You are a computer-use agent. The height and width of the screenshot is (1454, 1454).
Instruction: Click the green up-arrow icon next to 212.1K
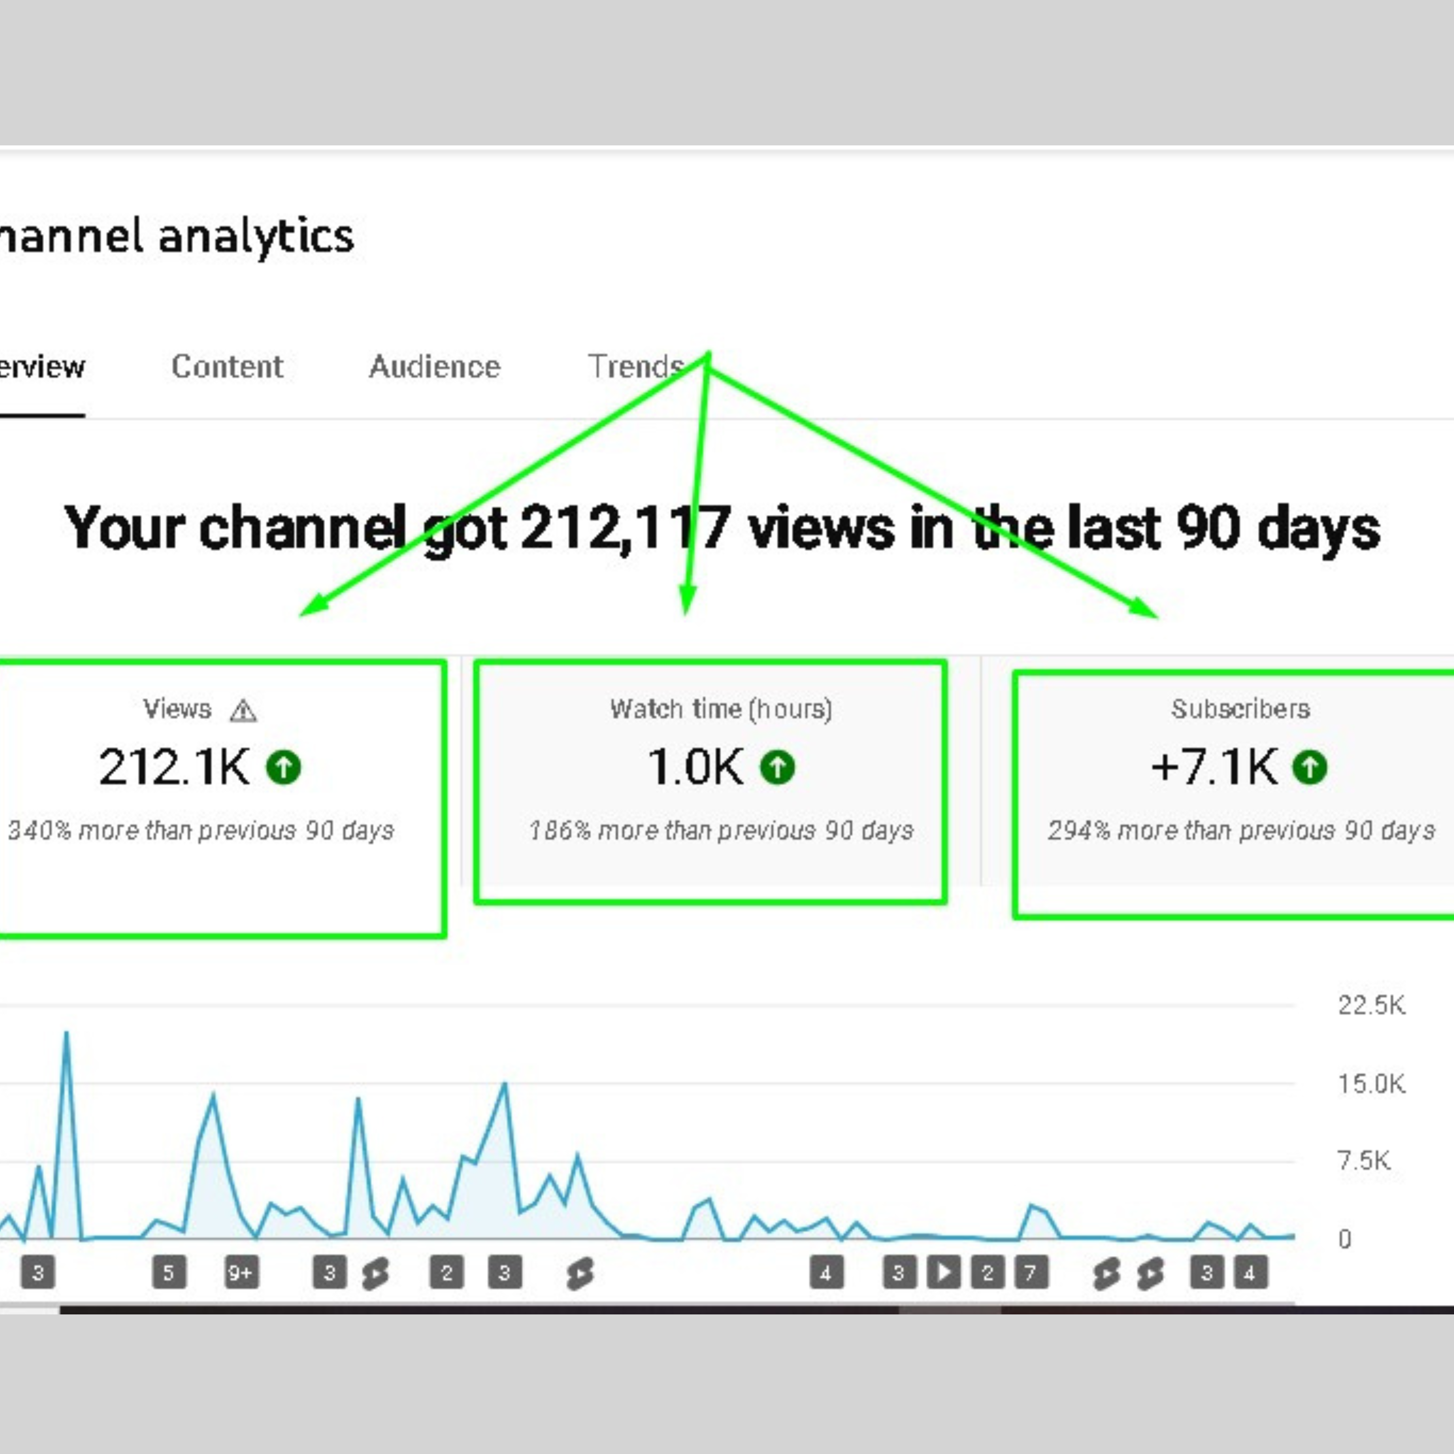284,768
